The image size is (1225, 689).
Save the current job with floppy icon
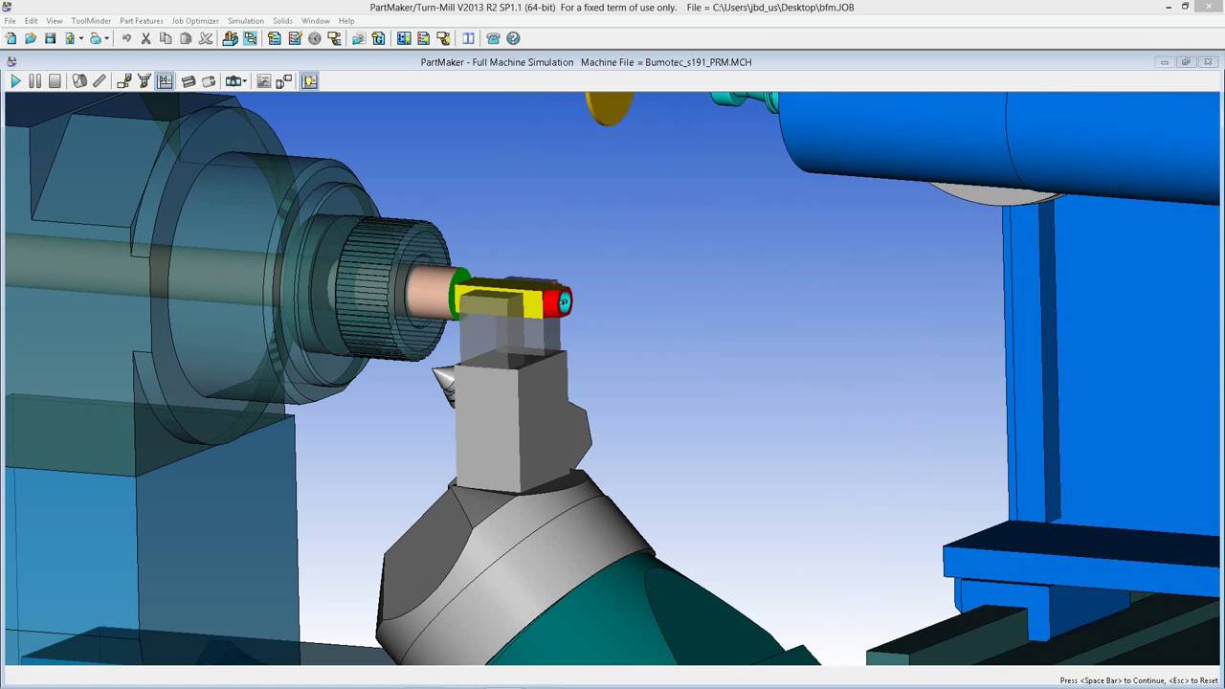point(51,38)
